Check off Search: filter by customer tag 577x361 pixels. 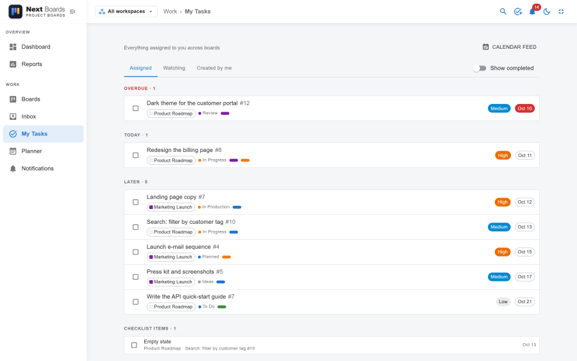[135, 227]
